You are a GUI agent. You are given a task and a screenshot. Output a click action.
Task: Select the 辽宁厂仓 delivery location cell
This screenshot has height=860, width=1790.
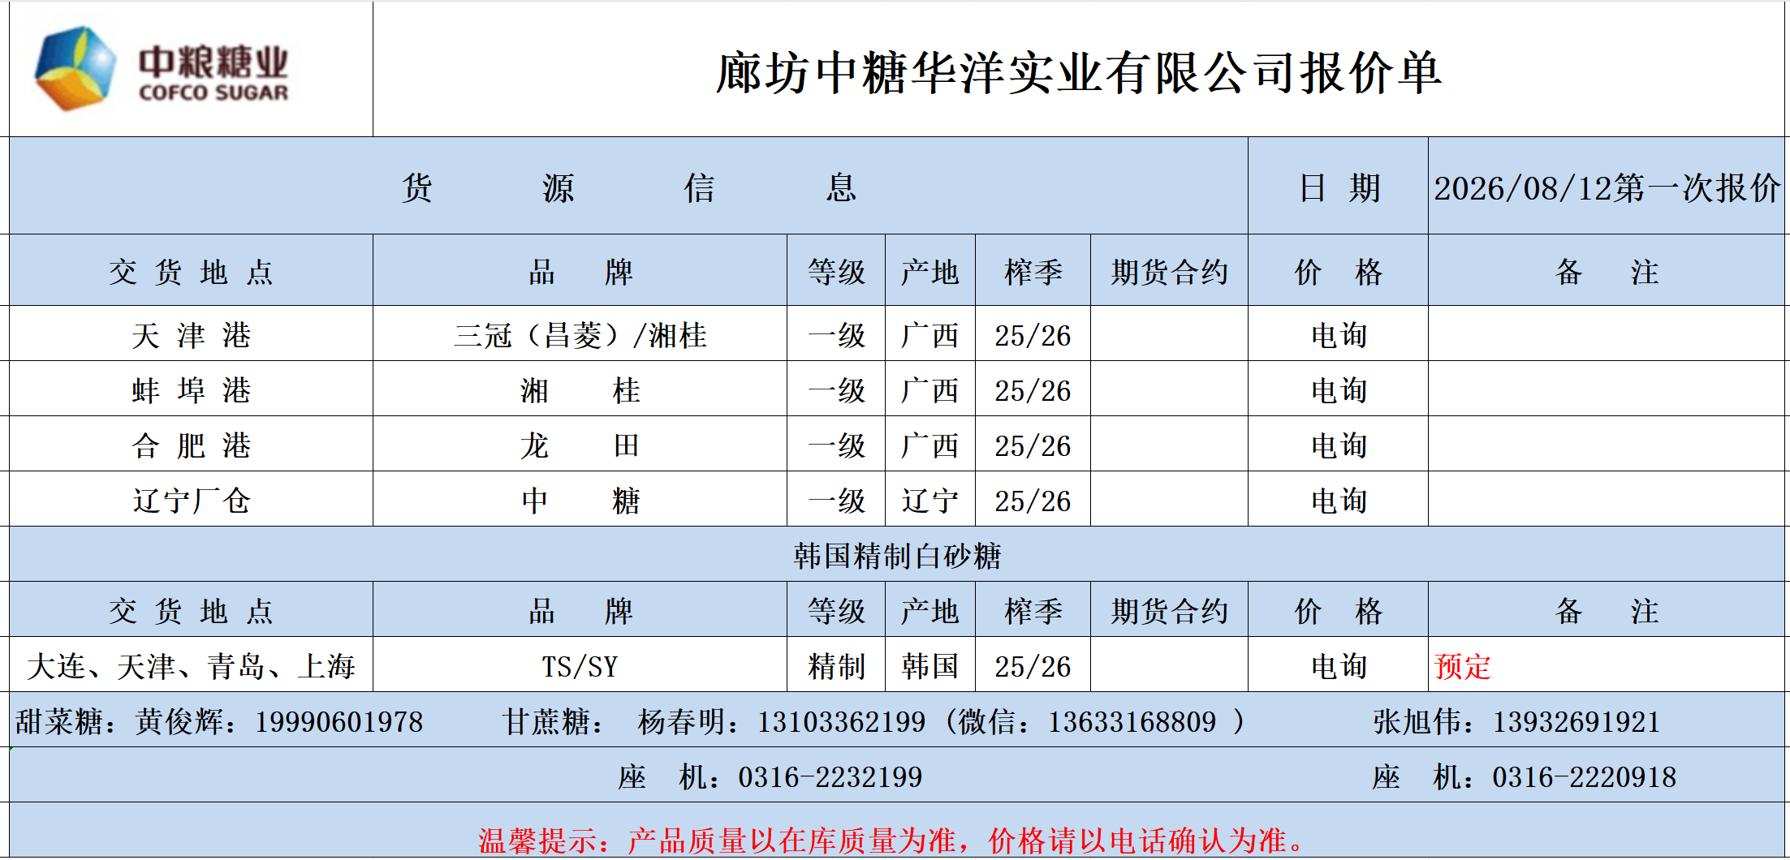(192, 501)
